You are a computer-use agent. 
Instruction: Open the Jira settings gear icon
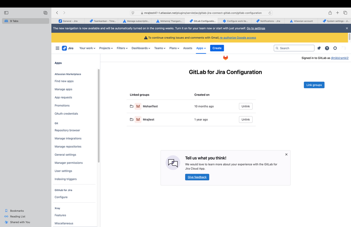335,48
